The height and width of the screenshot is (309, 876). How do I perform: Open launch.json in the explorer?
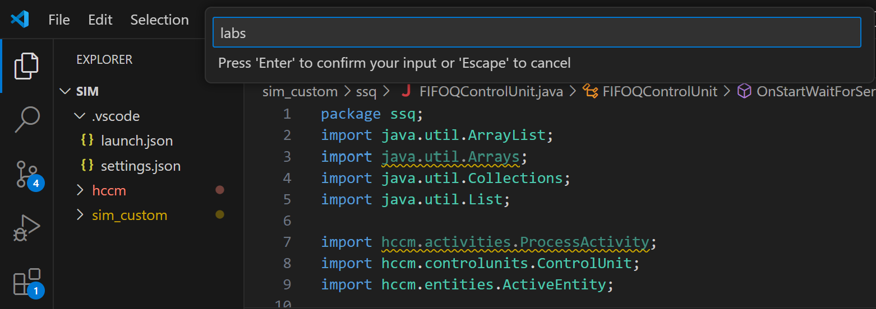[136, 141]
